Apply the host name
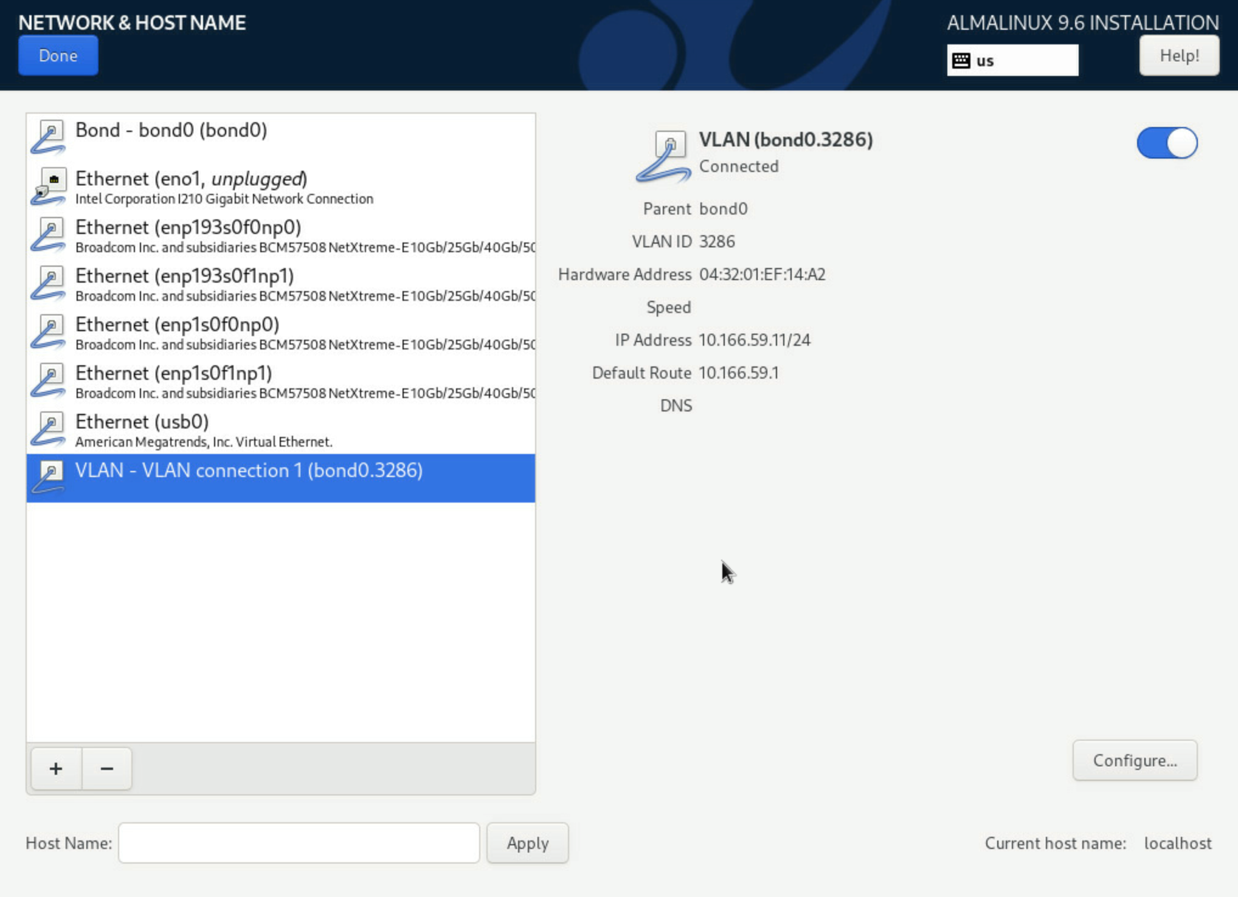 528,843
